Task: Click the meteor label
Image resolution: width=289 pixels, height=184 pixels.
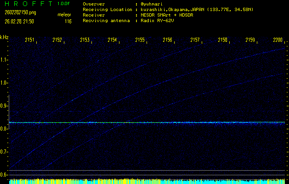Action: (64, 15)
